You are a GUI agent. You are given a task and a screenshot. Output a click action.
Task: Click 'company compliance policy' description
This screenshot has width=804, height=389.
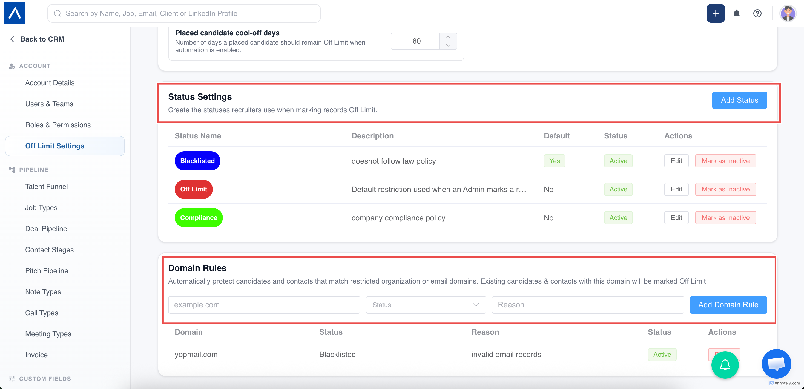pos(398,218)
